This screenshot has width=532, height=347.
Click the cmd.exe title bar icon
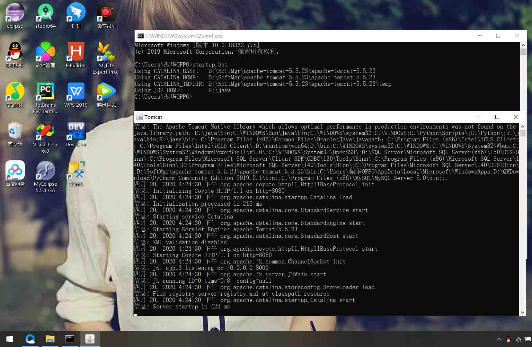click(x=140, y=36)
